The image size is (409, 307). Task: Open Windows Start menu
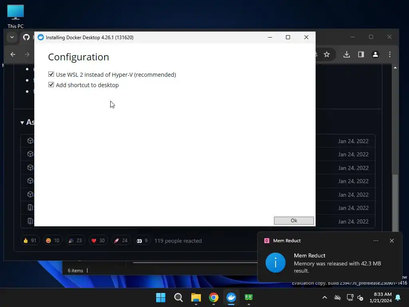(161, 297)
